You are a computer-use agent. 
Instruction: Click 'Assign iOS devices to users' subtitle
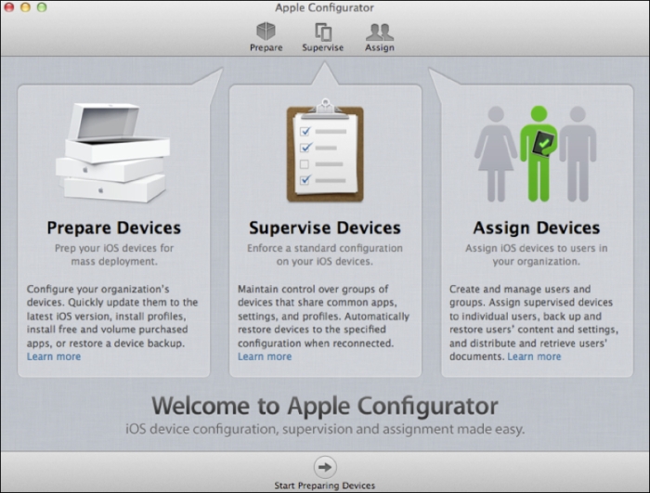click(536, 254)
